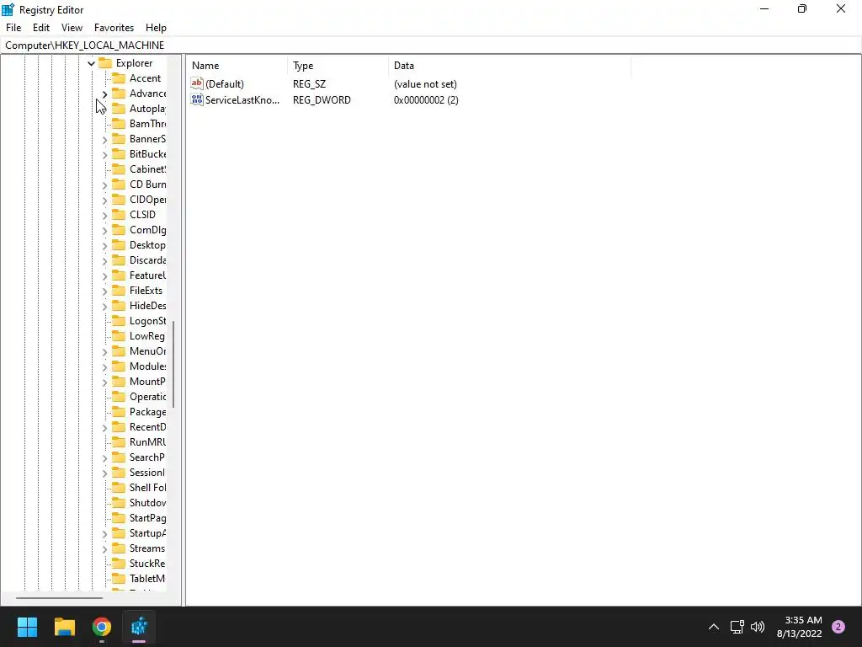Click the Discarda folder icon

[119, 259]
